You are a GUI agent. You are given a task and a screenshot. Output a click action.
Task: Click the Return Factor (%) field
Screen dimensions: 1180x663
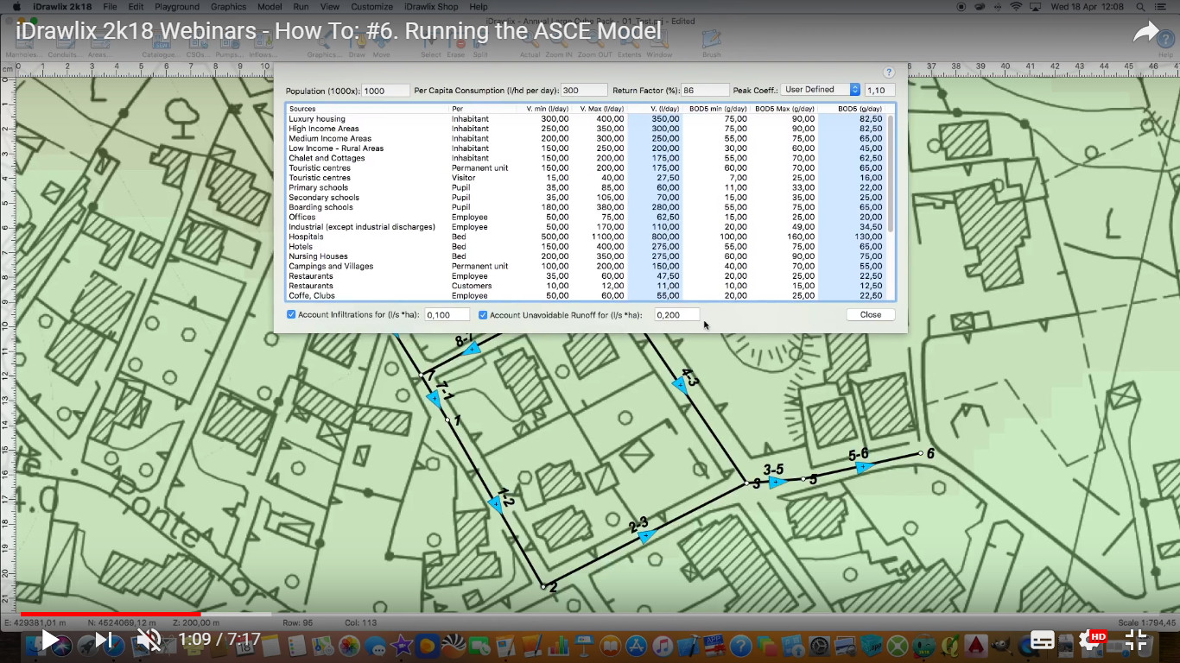(705, 91)
